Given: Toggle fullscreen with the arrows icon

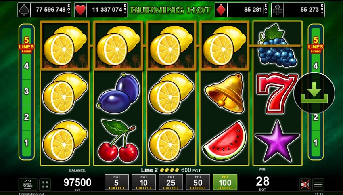Looking at the screenshot, I should click(x=45, y=184).
